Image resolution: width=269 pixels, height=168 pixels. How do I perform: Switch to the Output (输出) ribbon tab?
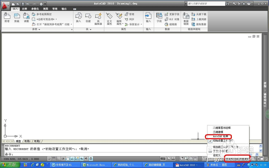[64, 9]
